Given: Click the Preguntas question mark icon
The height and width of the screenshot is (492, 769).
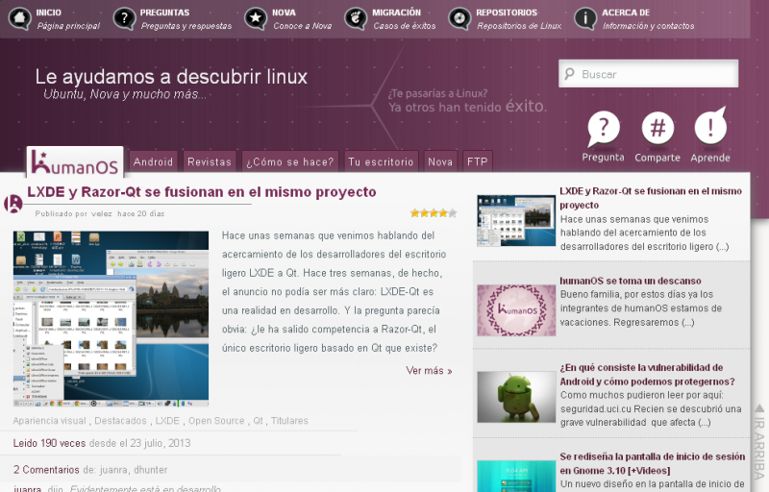Looking at the screenshot, I should [x=124, y=18].
